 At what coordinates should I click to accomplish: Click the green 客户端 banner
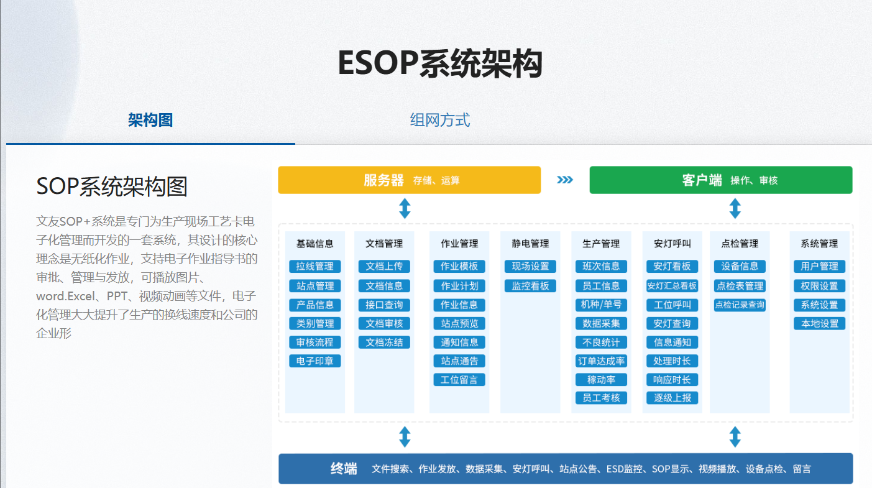coord(720,180)
